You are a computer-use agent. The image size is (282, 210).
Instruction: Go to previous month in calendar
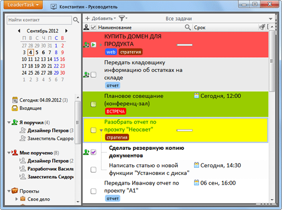pyautogui.click(x=19, y=31)
